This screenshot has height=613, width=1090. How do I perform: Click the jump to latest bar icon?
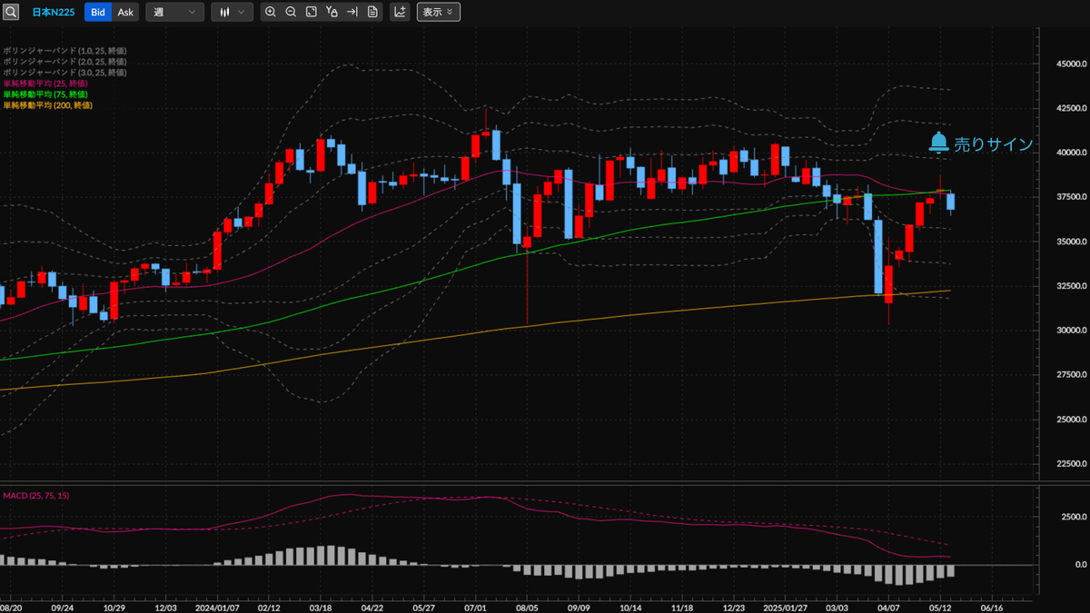point(352,12)
